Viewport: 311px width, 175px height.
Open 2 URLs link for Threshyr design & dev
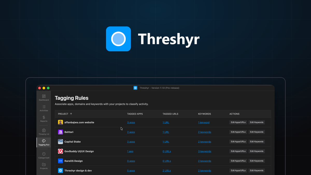pos(167,171)
